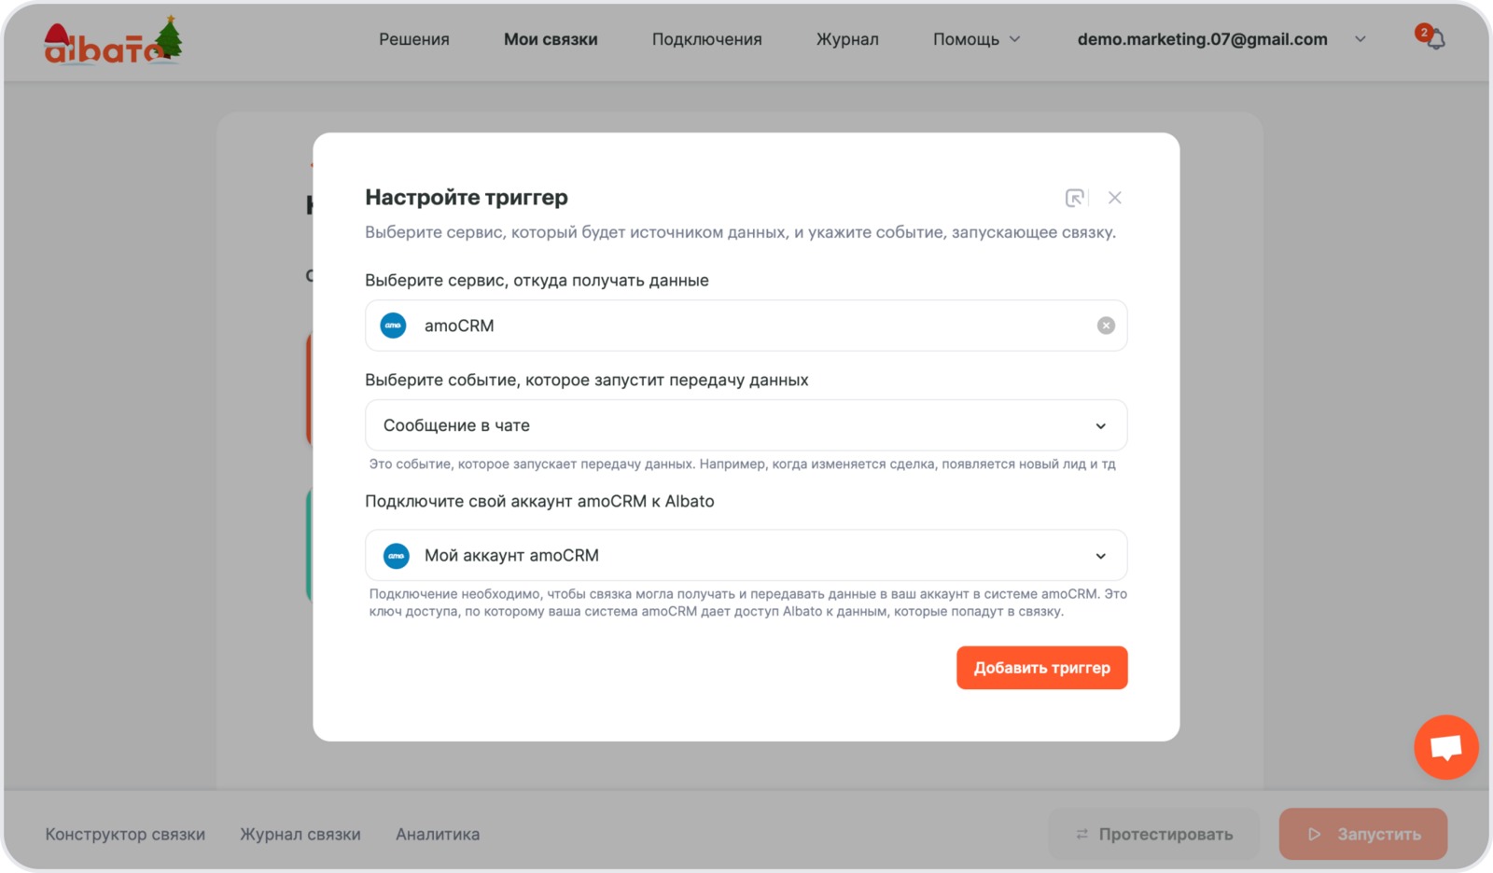Switch to the 'Аналитика' tab
This screenshot has height=873, width=1493.
click(438, 834)
